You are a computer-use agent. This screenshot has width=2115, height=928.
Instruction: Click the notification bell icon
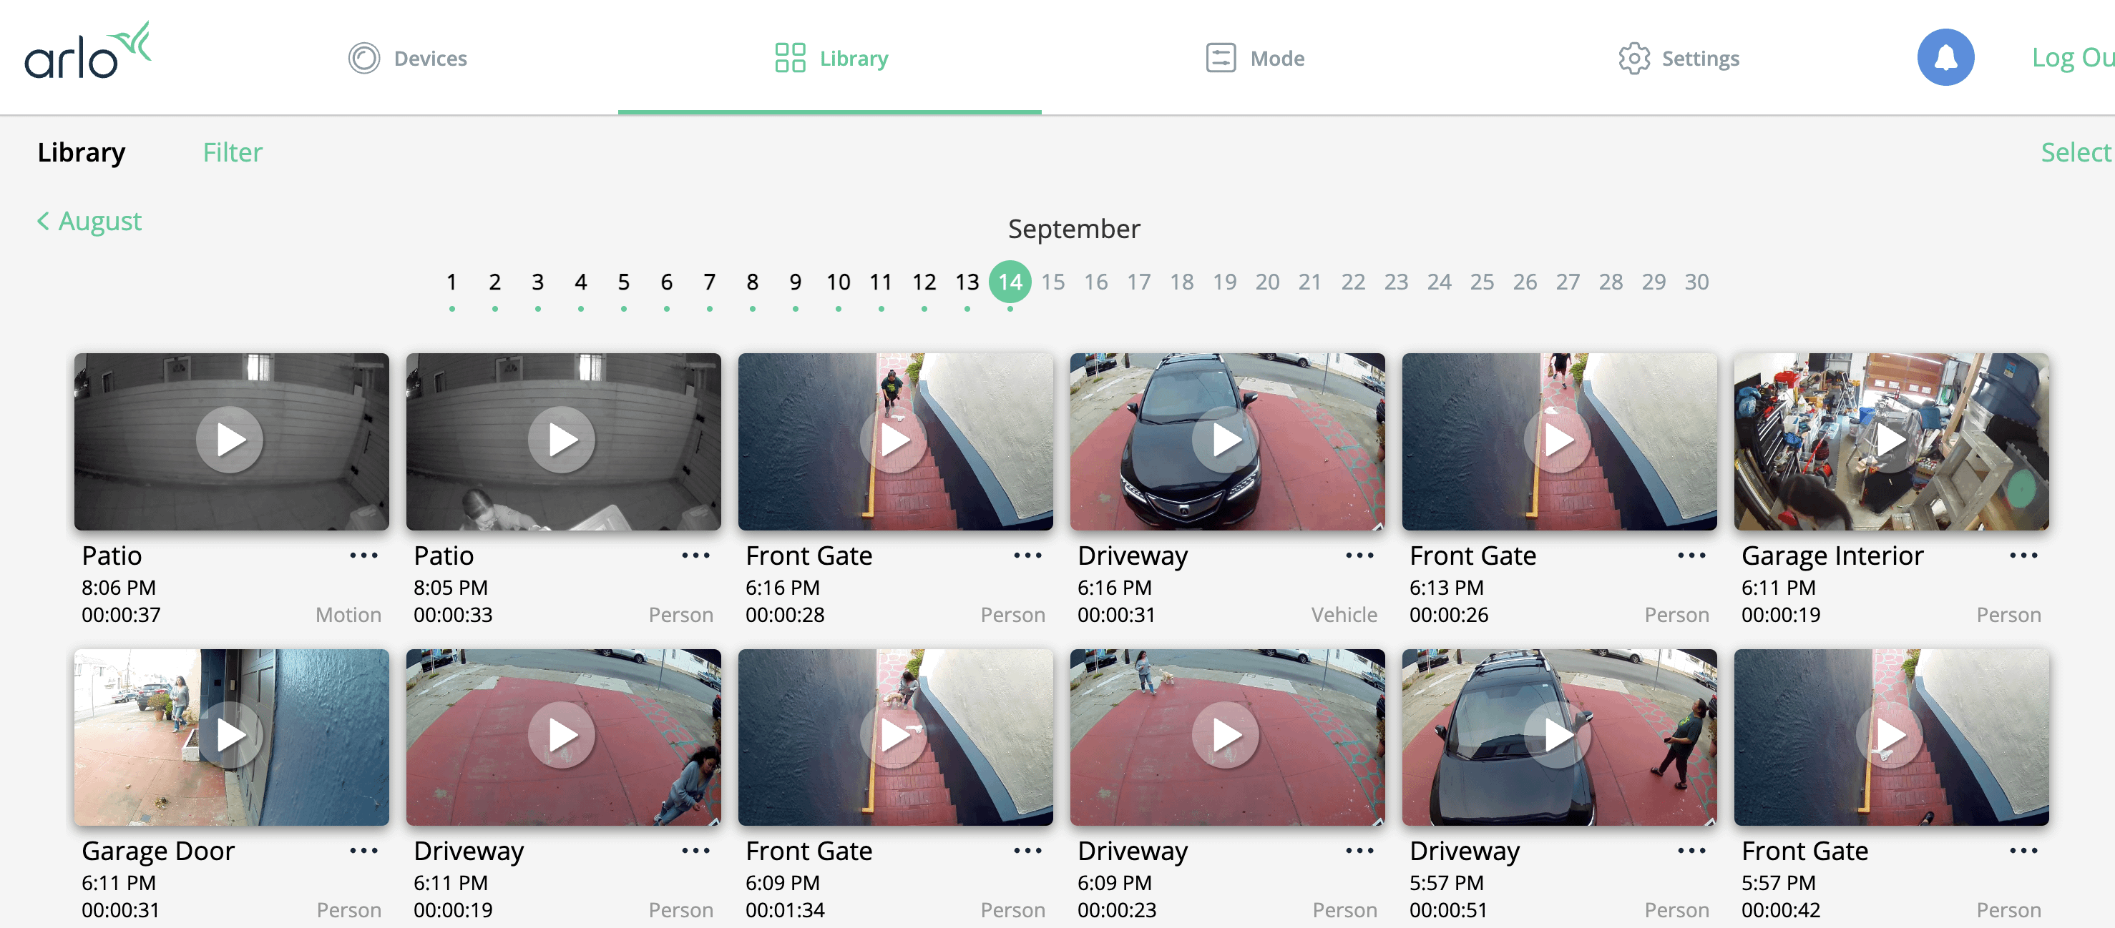point(1948,56)
